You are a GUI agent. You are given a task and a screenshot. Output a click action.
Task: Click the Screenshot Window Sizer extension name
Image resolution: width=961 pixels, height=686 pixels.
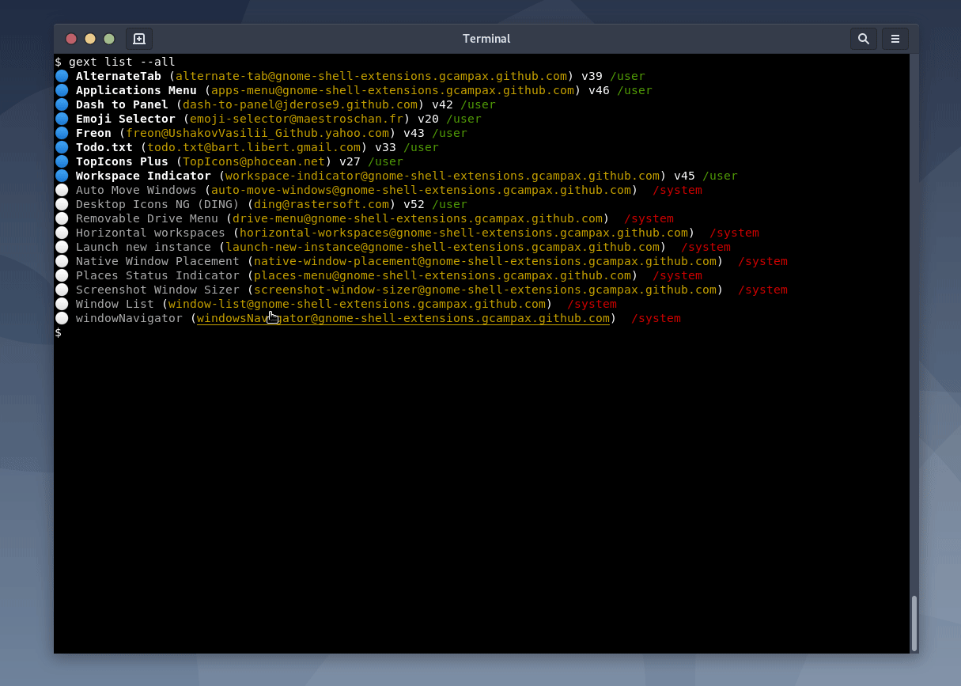(157, 290)
